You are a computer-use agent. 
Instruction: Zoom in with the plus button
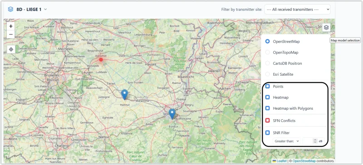(11, 26)
